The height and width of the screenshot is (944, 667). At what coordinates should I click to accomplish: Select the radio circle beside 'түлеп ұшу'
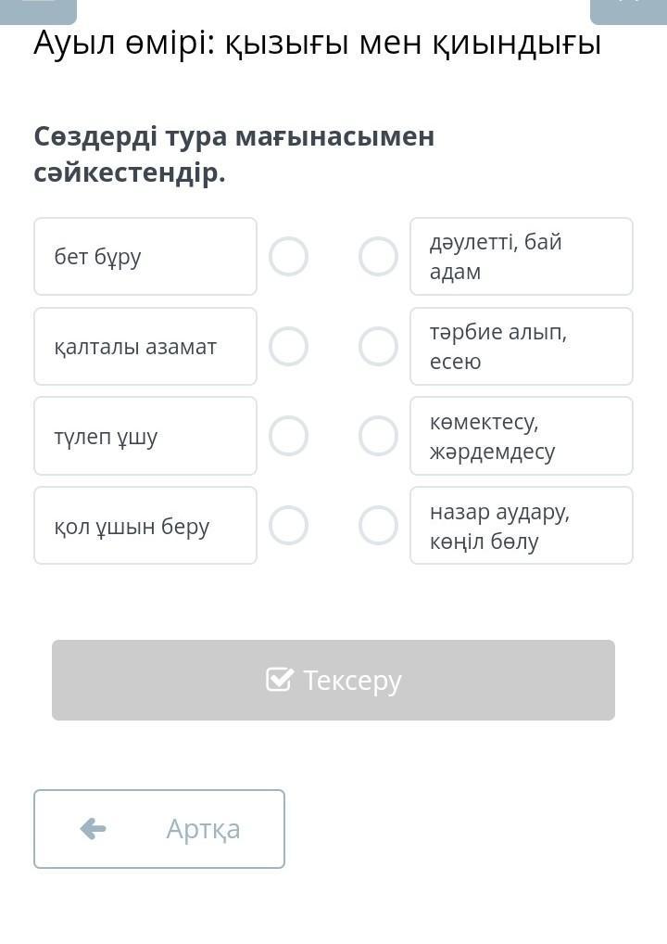(x=288, y=436)
